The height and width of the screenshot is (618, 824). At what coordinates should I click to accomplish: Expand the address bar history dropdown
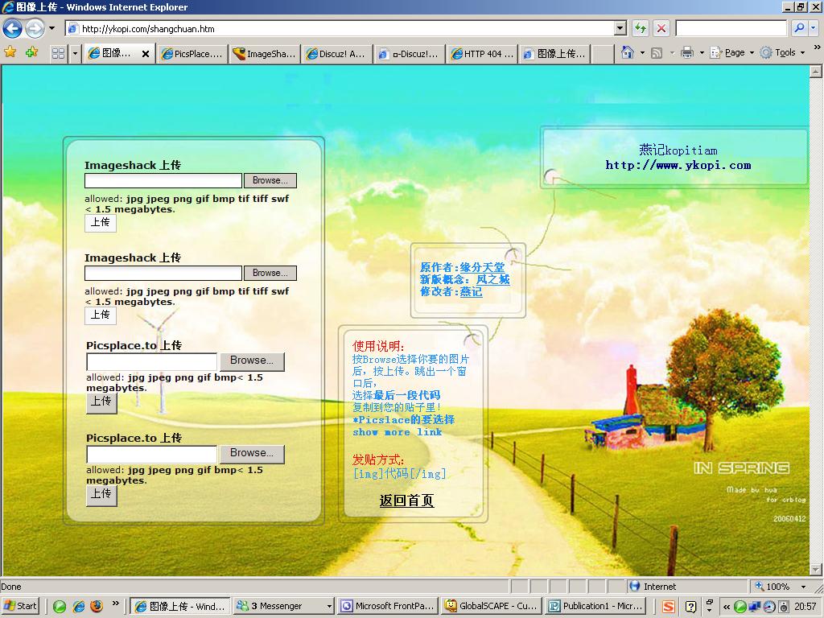tap(620, 28)
